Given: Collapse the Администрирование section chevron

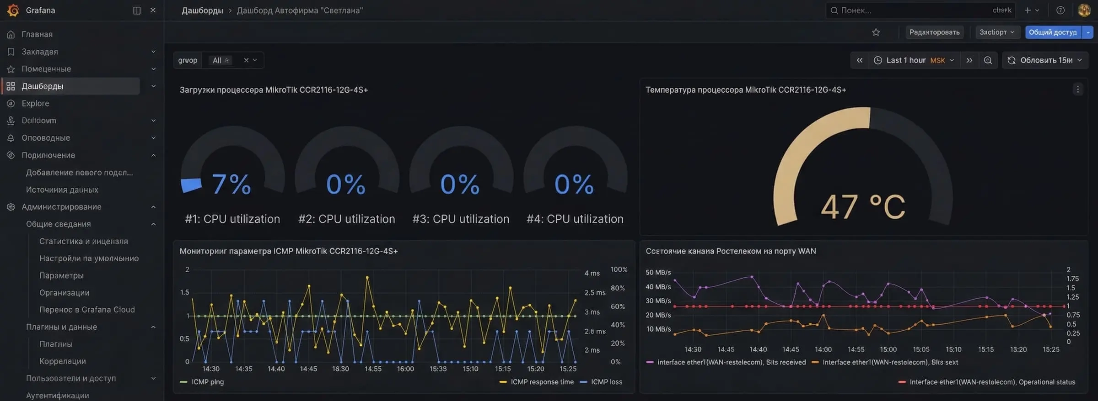Looking at the screenshot, I should click(153, 207).
